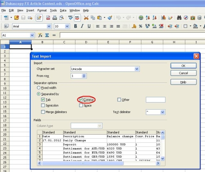The height and width of the screenshot is (172, 205).
Task: Select the Fixed width radio button
Action: tap(39, 88)
